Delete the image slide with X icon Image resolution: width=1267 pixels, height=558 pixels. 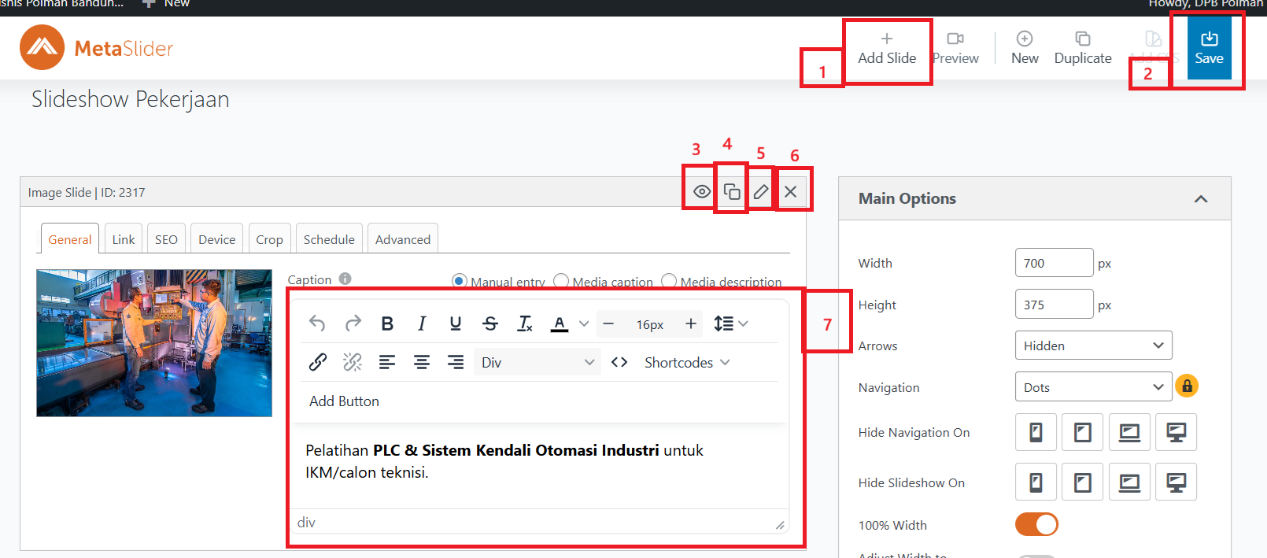pos(791,191)
